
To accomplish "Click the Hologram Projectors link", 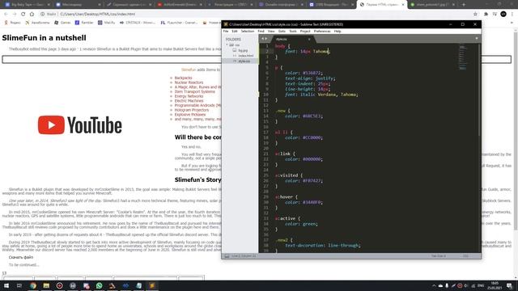I will pyautogui.click(x=192, y=110).
